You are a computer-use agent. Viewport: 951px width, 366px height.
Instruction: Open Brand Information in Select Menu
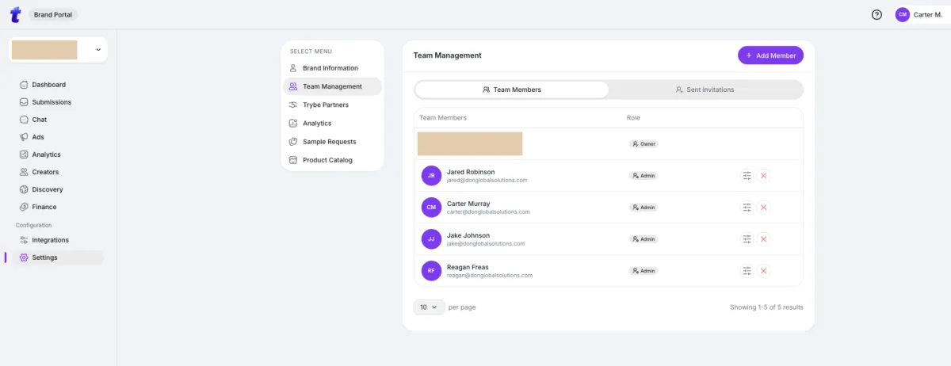[332, 68]
